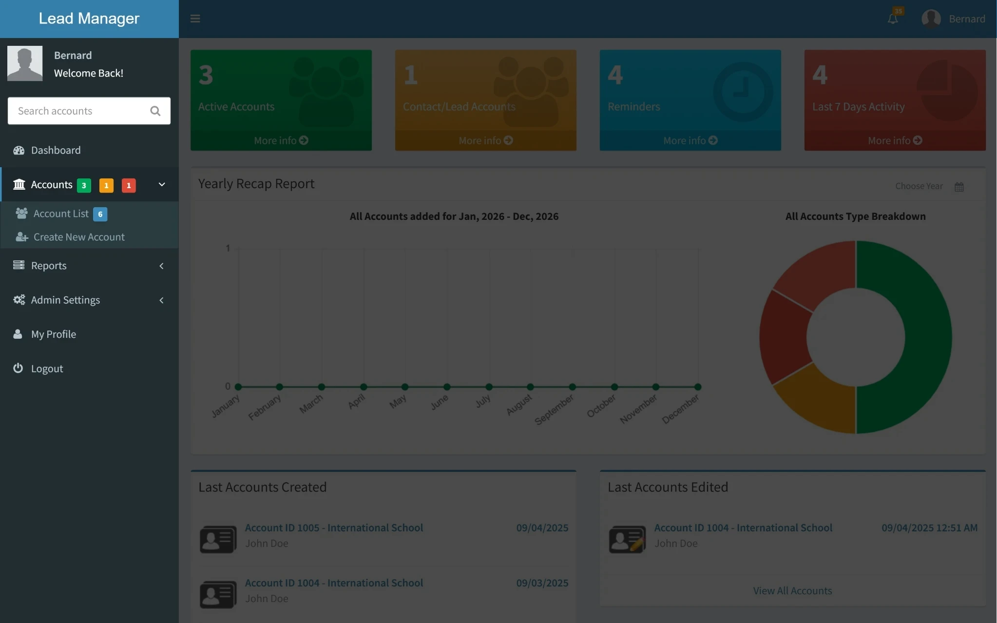Viewport: 997px width, 623px height.
Task: Click edited account 1004 card icon
Action: pyautogui.click(x=627, y=539)
